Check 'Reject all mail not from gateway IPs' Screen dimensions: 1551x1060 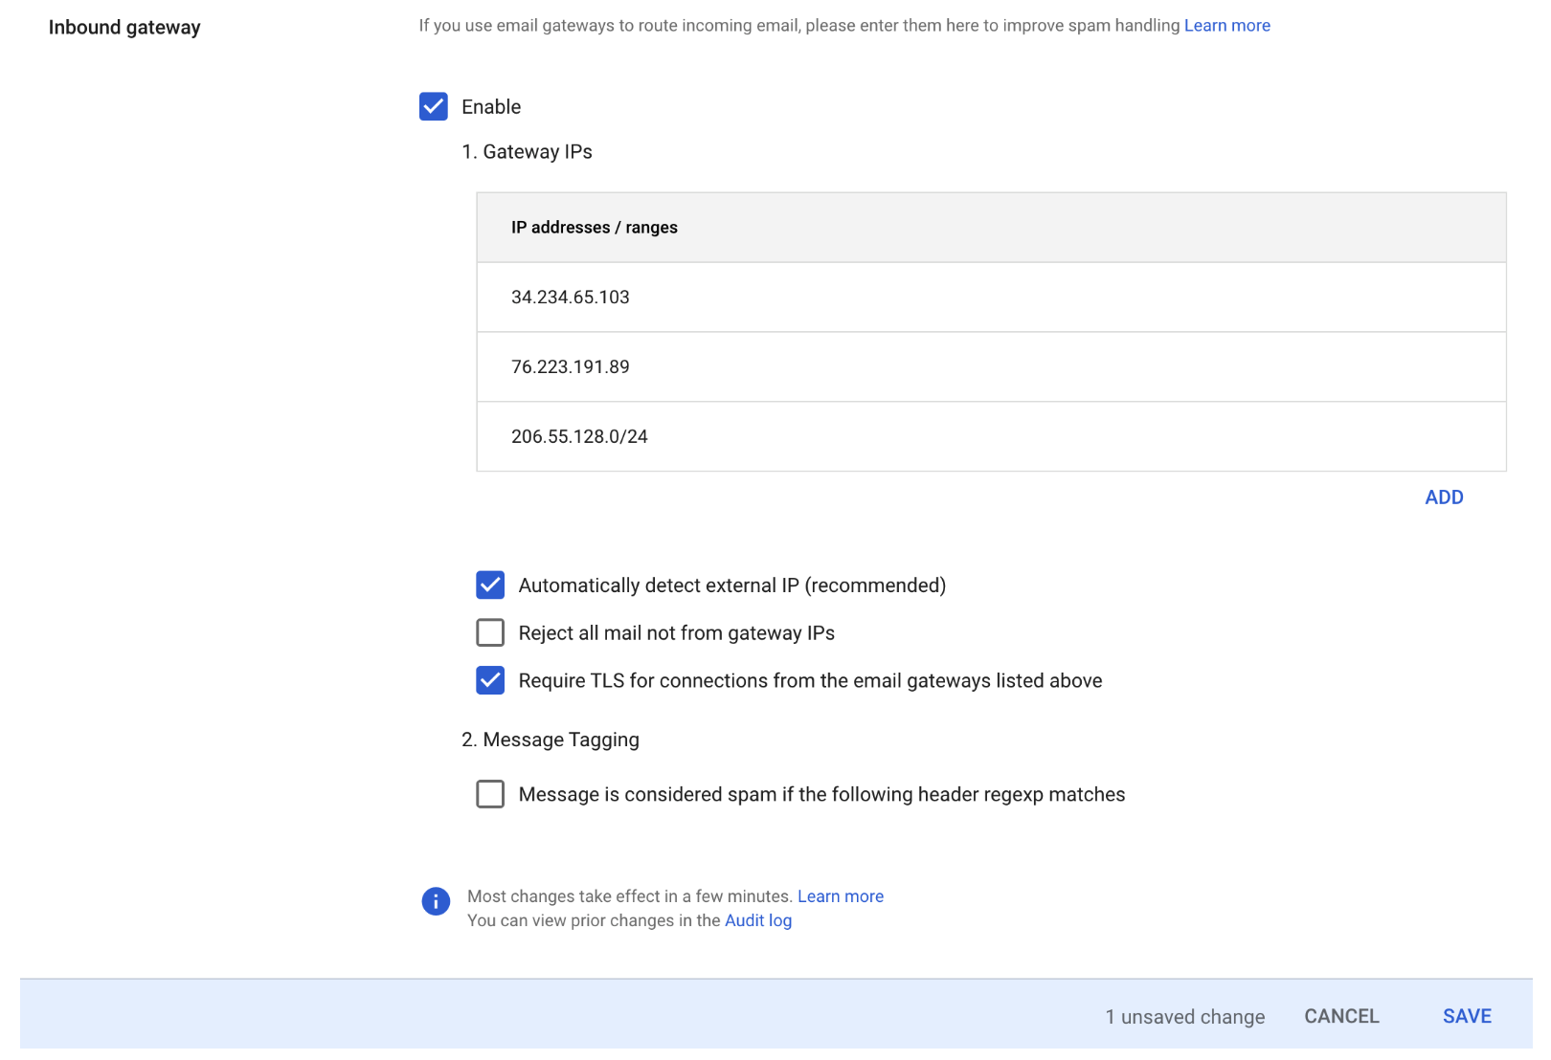coord(489,632)
